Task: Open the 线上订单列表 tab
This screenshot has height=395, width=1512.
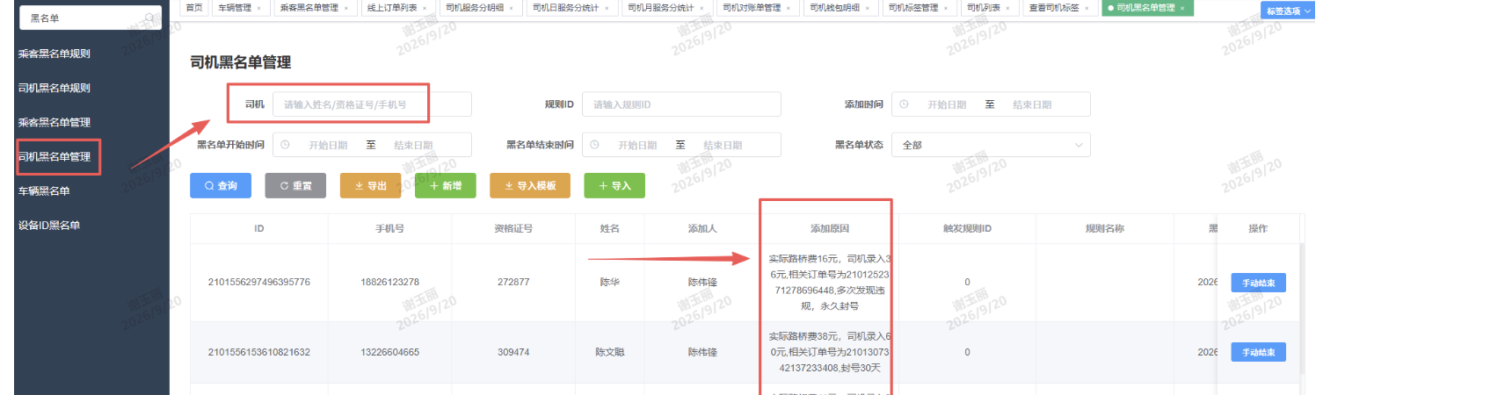Action: pos(392,8)
